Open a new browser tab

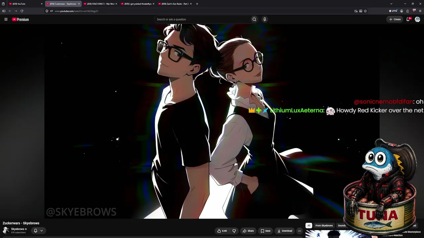coord(197,4)
